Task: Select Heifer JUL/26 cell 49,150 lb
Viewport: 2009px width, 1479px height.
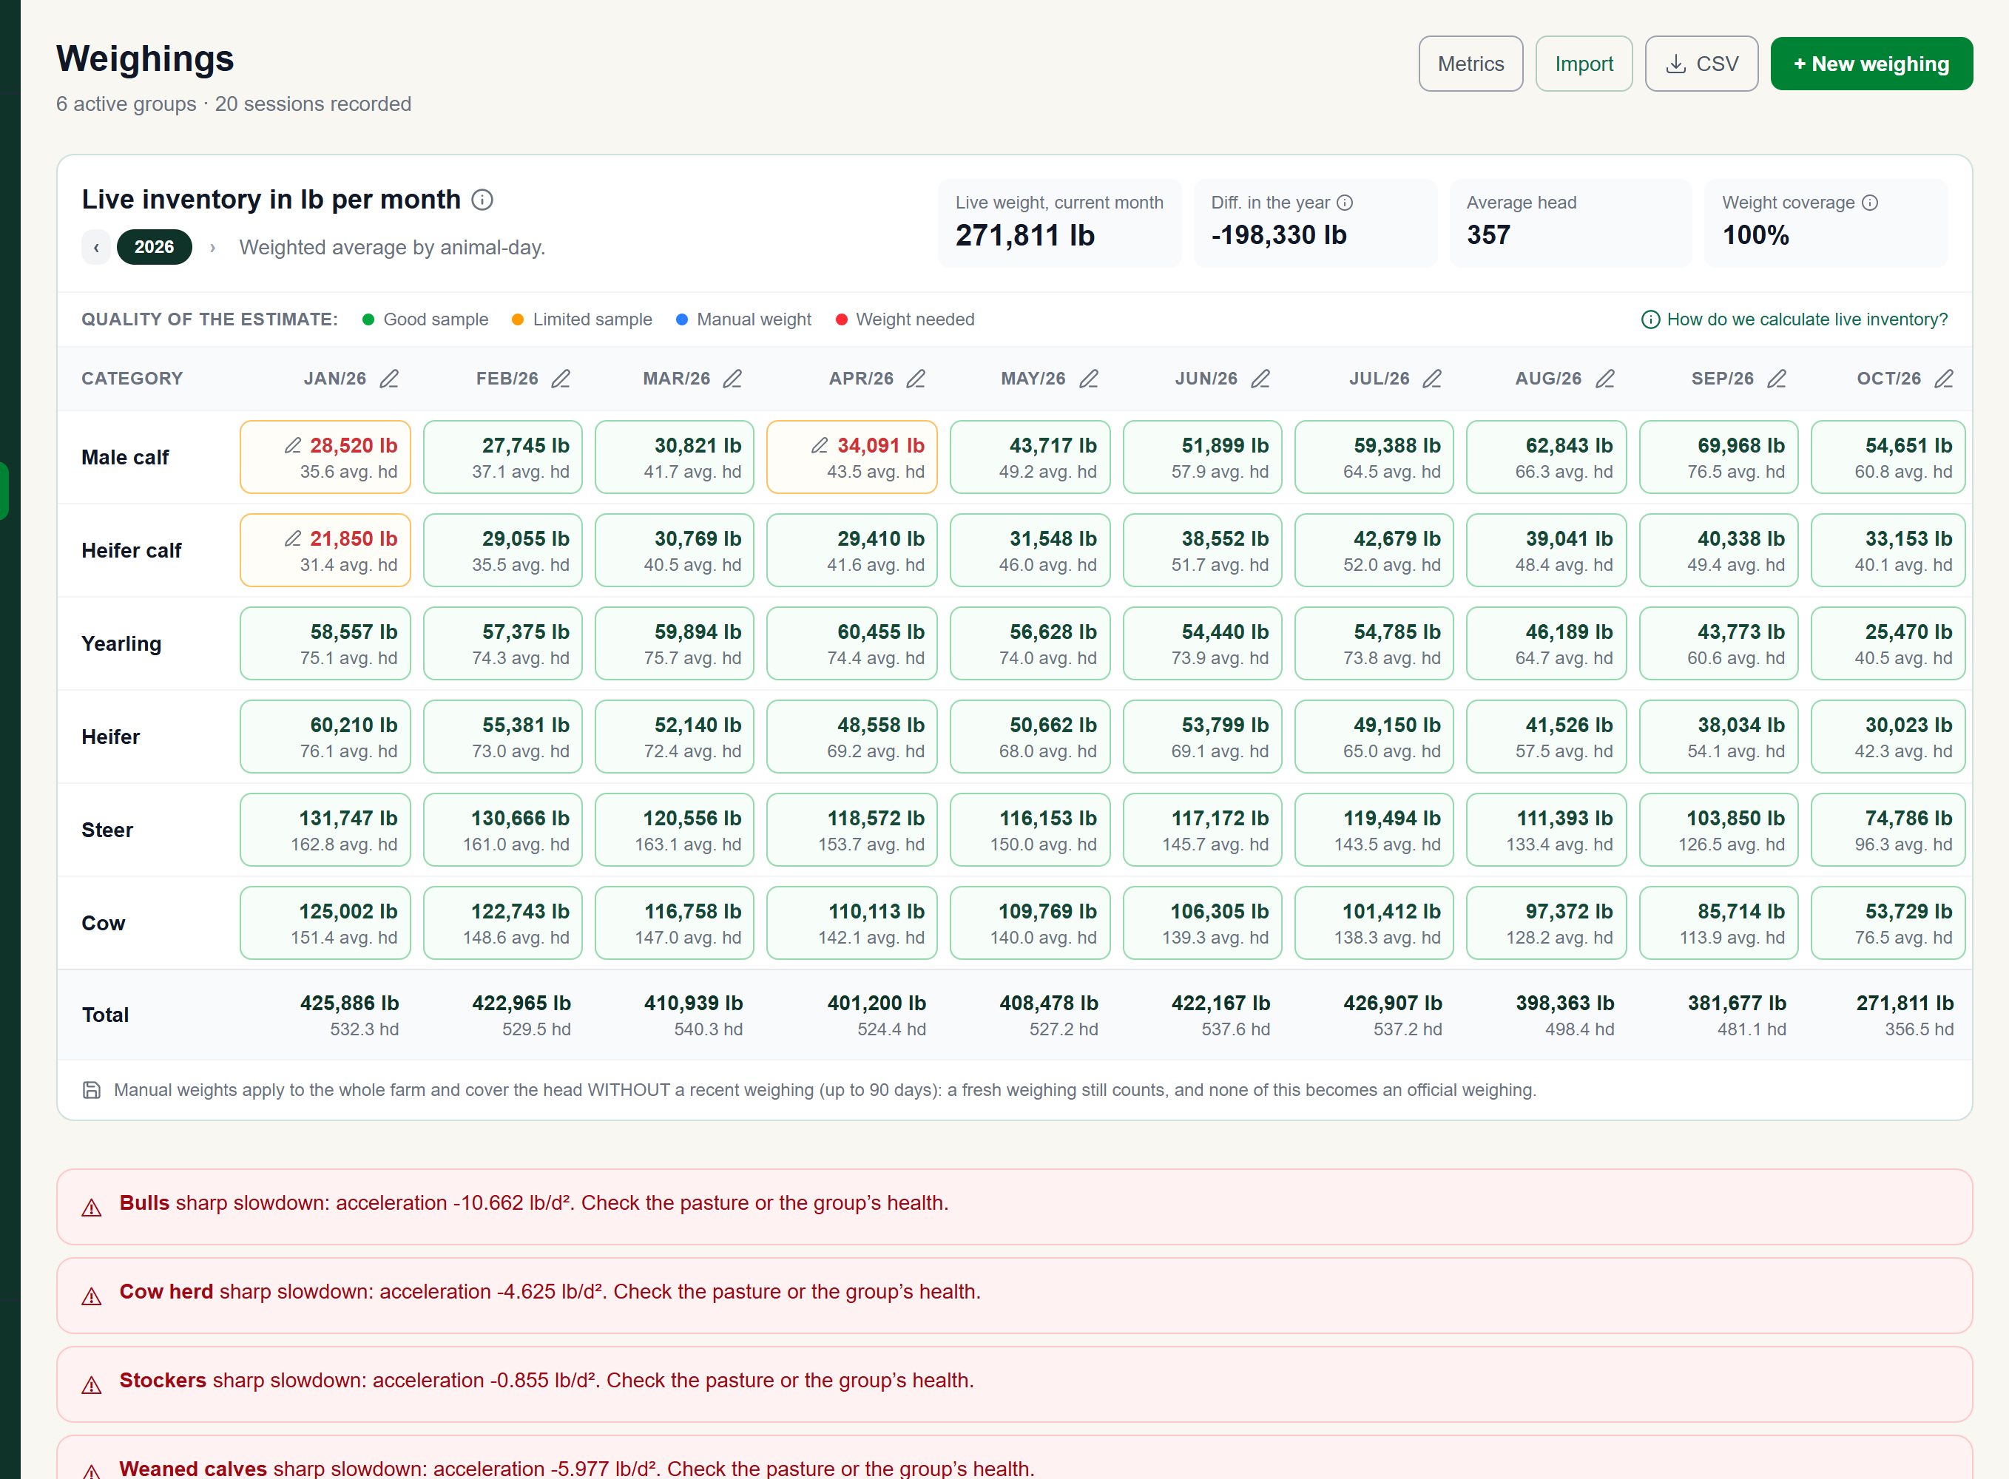Action: pos(1374,736)
